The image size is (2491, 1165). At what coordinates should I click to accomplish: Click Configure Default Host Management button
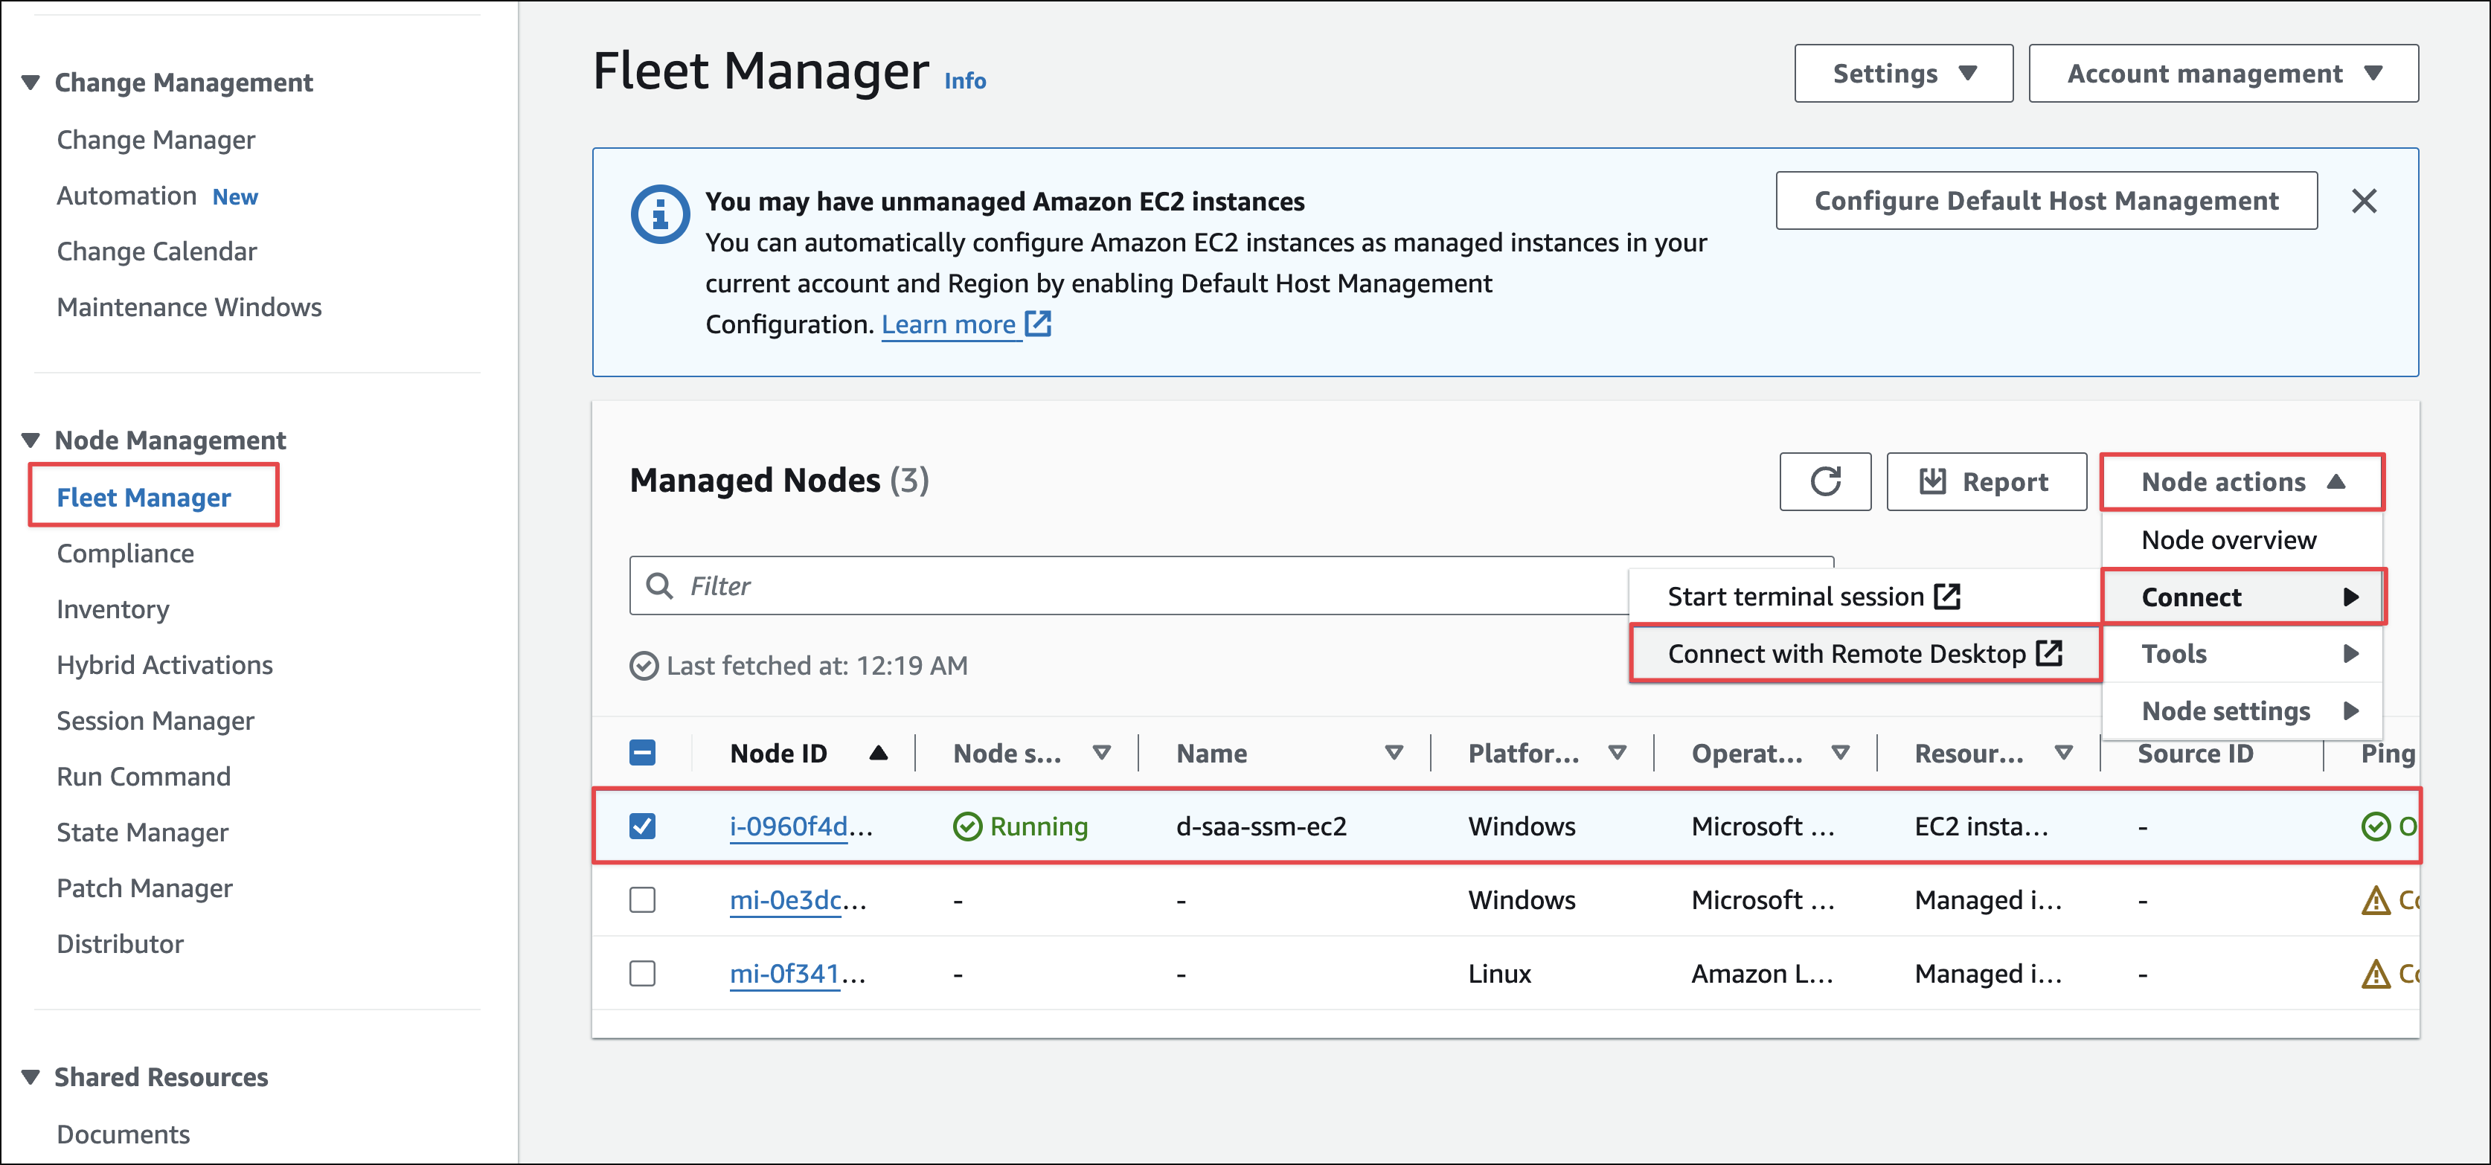(2045, 201)
